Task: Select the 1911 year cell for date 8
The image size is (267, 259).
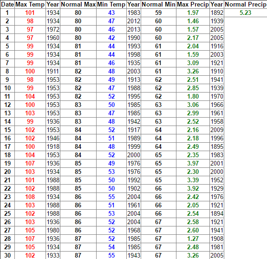Action: pos(53,71)
